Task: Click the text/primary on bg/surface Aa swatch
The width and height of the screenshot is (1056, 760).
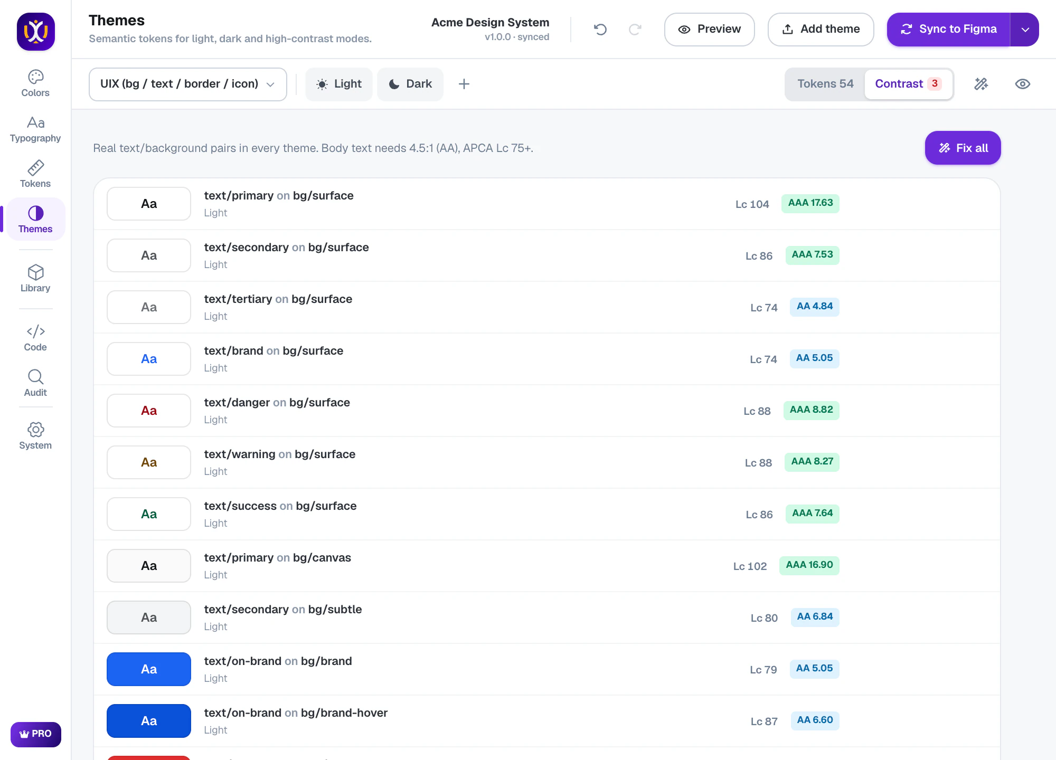Action: pos(149,204)
